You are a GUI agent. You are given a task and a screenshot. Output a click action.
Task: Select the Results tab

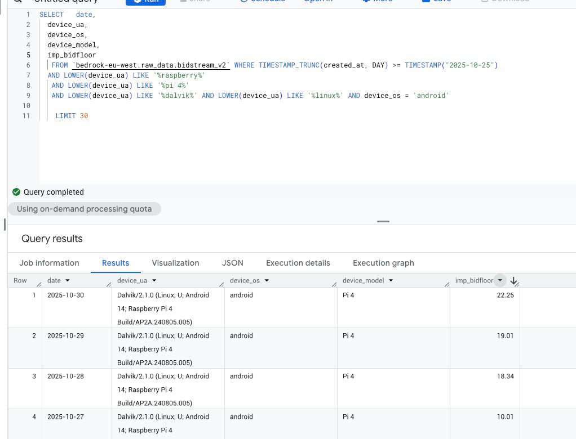click(x=116, y=263)
